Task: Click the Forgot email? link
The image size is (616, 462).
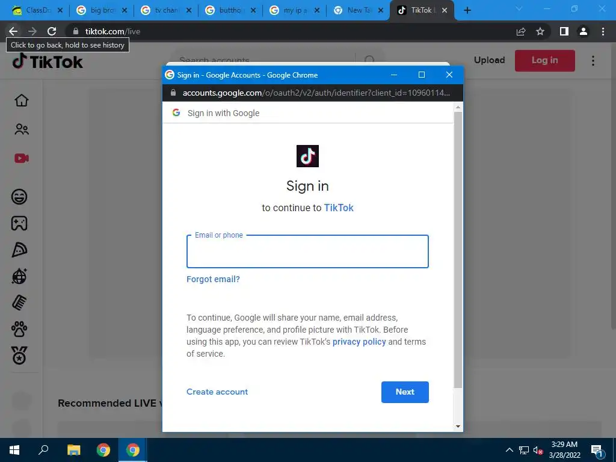Action: [213, 279]
